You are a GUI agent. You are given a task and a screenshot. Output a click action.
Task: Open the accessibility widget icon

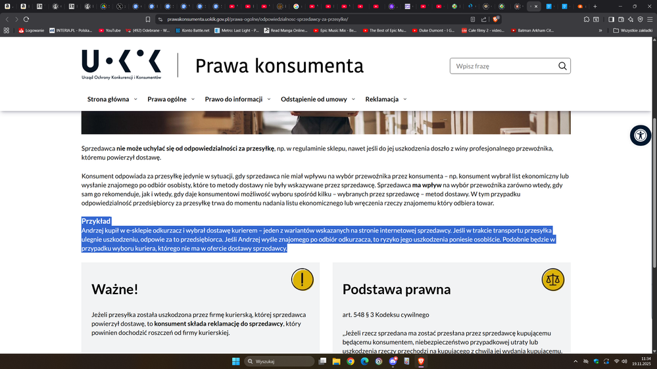pos(641,135)
